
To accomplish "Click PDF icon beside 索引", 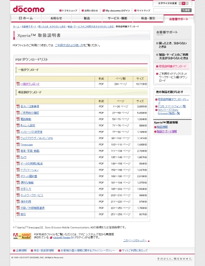I will 18,214.
